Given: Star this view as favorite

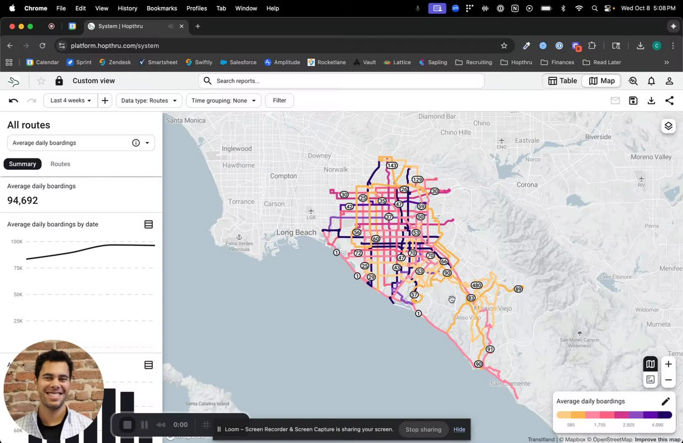Looking at the screenshot, I should point(41,81).
